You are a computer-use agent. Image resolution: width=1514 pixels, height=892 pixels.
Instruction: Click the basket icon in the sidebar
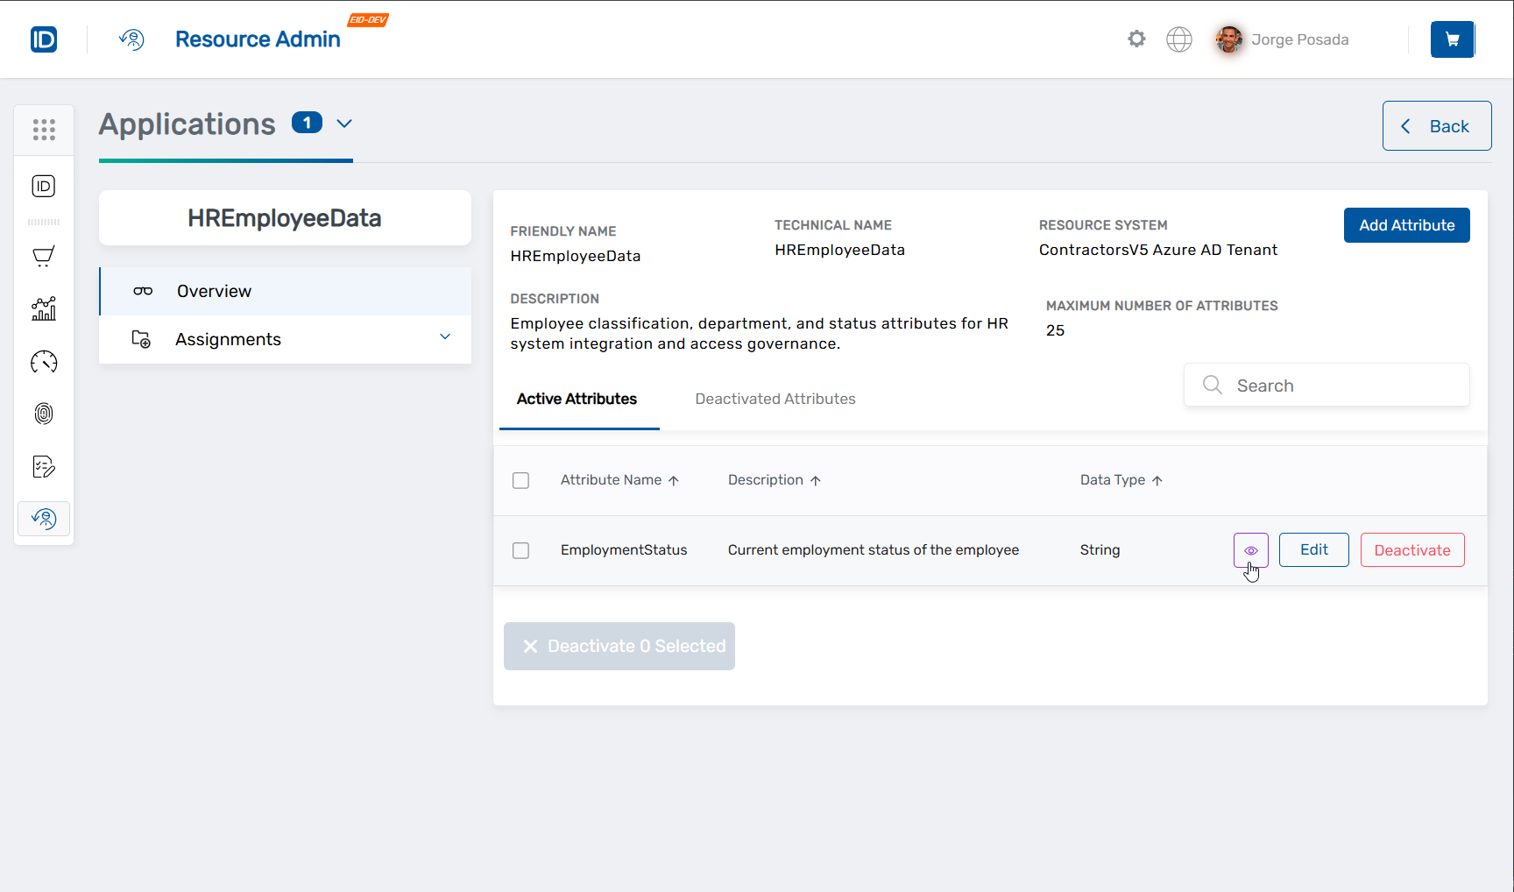tap(44, 256)
